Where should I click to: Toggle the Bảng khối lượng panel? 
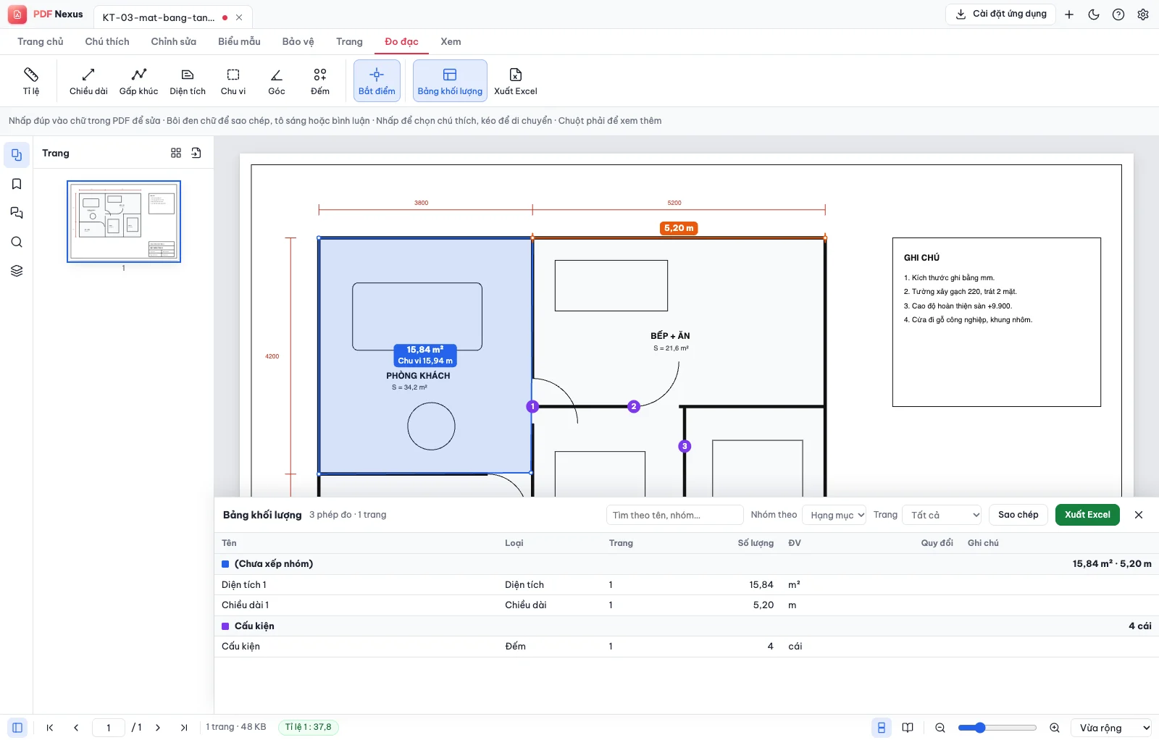pyautogui.click(x=450, y=81)
